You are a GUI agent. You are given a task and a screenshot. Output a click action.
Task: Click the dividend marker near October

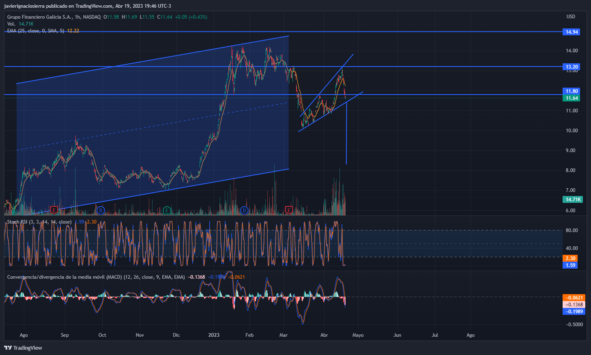pyautogui.click(x=101, y=210)
